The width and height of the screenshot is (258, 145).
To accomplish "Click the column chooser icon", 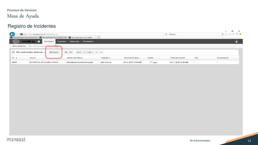I will click(71, 52).
